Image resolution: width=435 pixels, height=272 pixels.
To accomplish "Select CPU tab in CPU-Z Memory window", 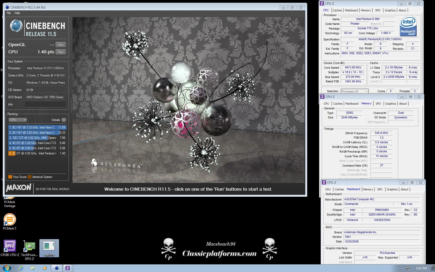I will [x=326, y=104].
